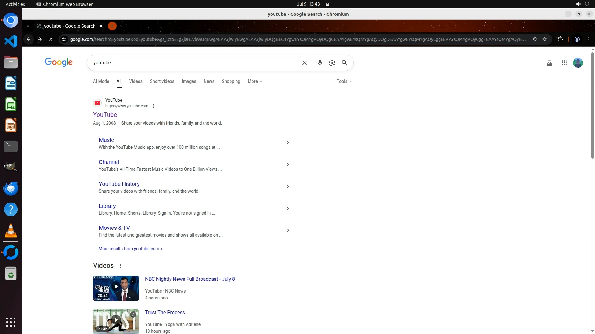Expand the tab search dropdown arrow
Image resolution: width=595 pixels, height=334 pixels.
(x=28, y=26)
